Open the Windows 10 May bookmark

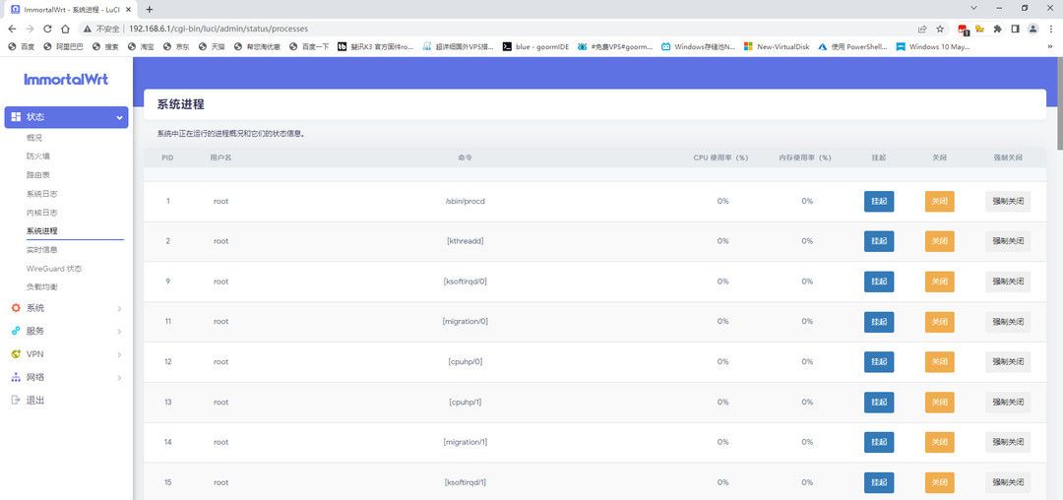933,46
